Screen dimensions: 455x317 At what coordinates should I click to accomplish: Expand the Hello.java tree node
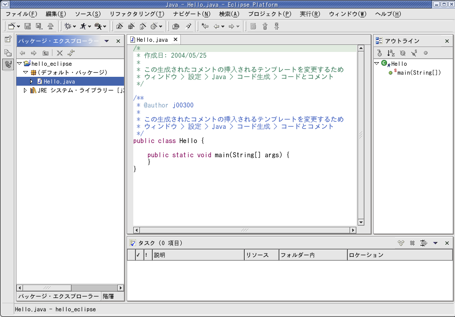pyautogui.click(x=32, y=81)
